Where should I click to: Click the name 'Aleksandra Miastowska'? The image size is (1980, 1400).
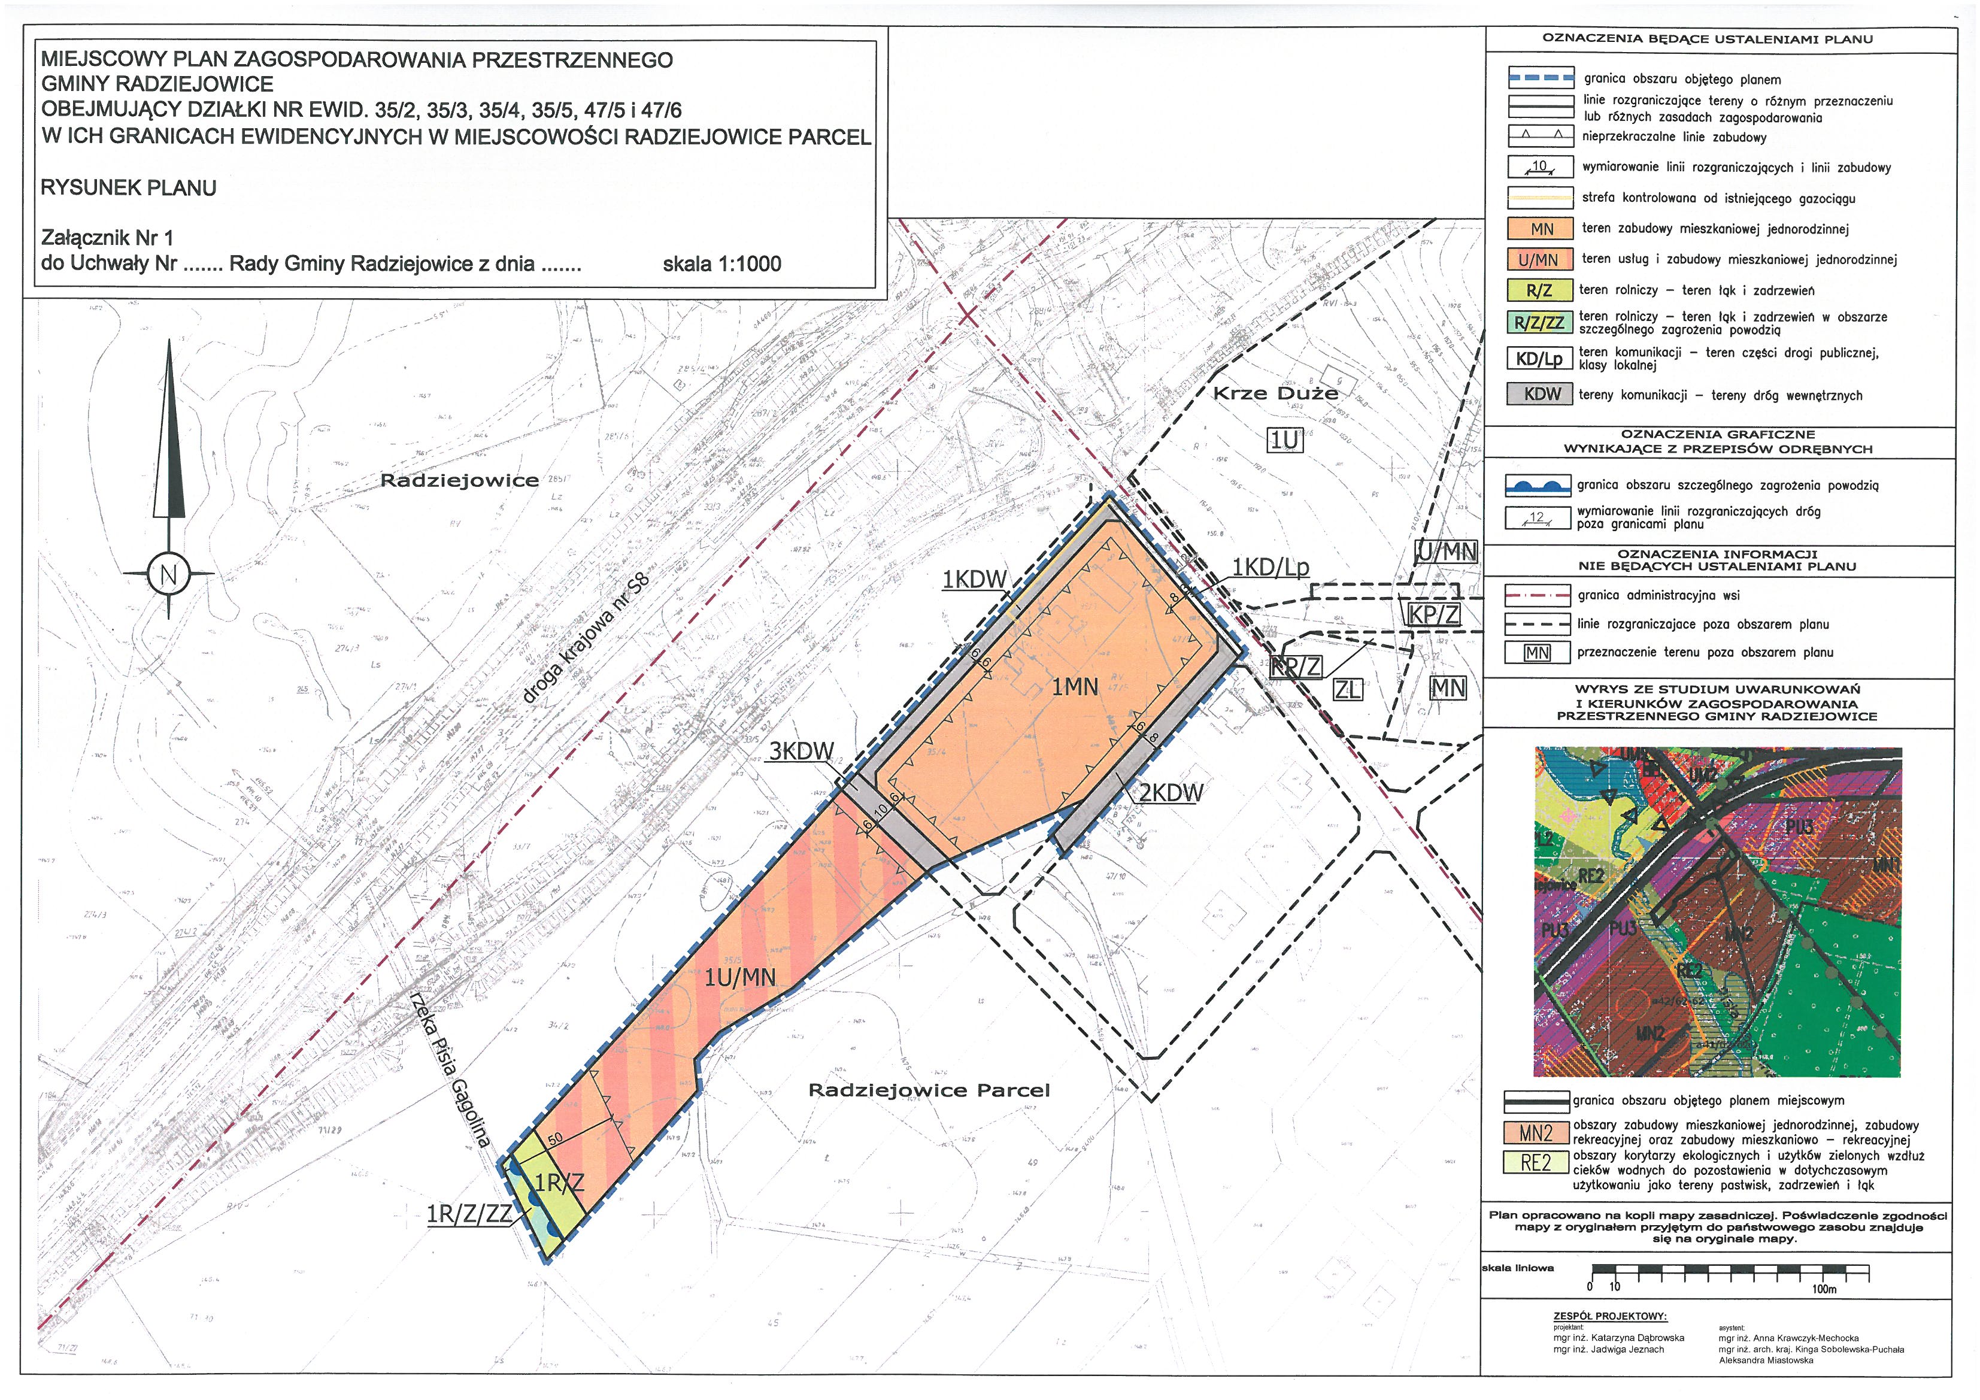1766,1360
